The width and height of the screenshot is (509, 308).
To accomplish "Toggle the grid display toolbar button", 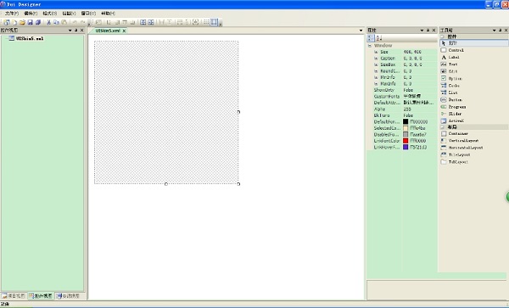I will pos(206,22).
